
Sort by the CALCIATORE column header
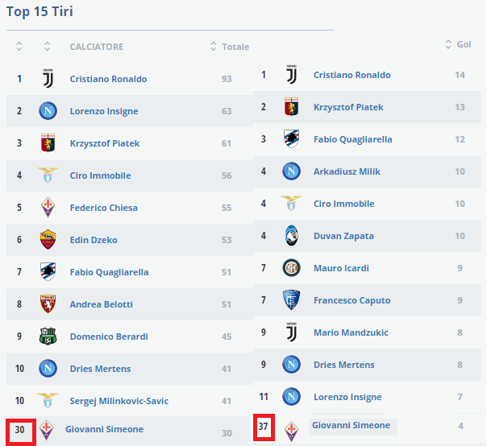pos(97,47)
